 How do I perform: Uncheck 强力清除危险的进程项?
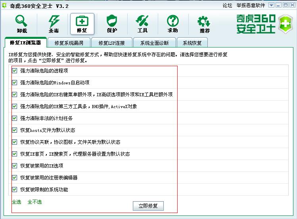pos(15,71)
